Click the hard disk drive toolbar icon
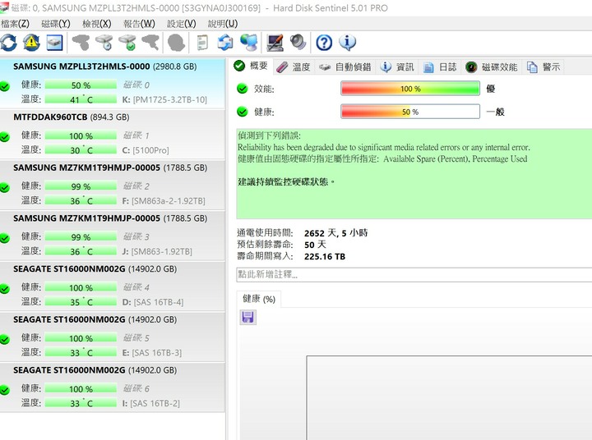Viewport: 592px width, 440px height. (55, 42)
